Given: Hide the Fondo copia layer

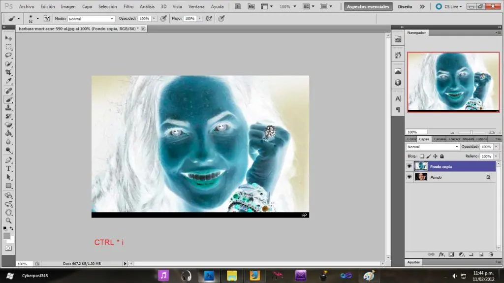Looking at the screenshot, I should 409,166.
